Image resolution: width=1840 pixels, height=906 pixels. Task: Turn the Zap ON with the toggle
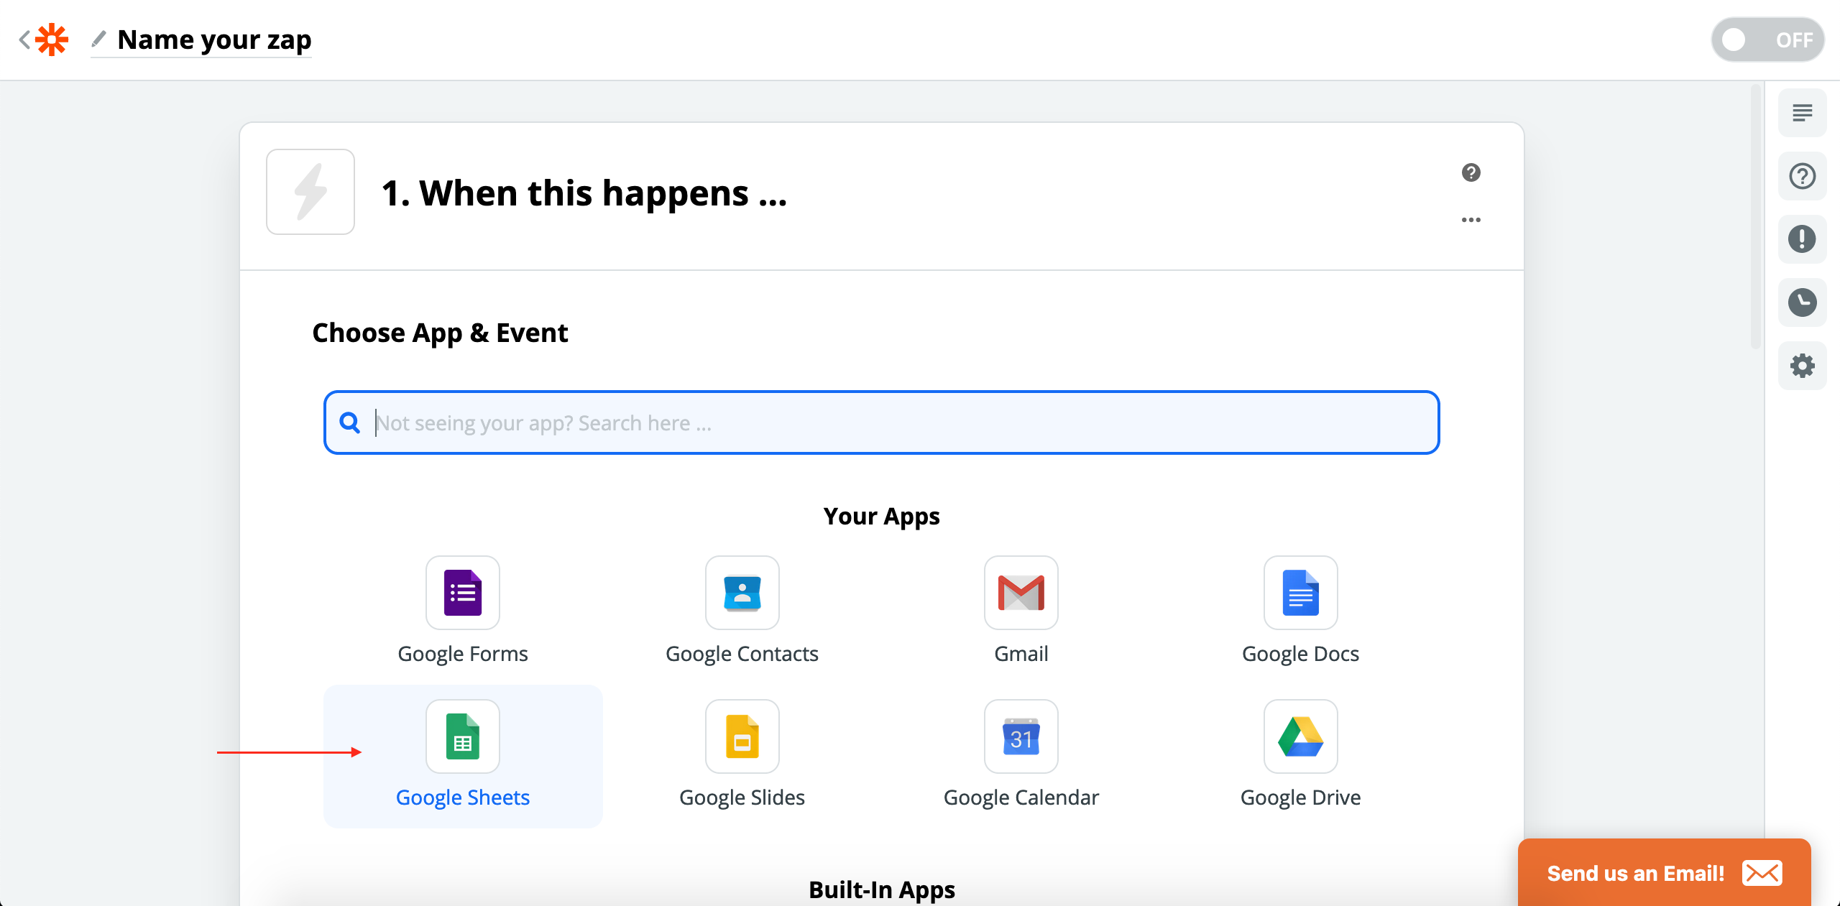click(1767, 40)
